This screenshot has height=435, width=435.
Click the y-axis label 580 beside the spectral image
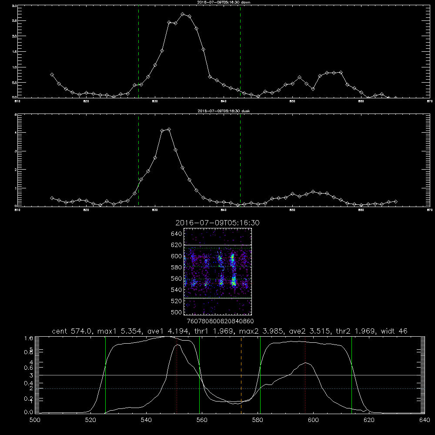click(x=177, y=268)
